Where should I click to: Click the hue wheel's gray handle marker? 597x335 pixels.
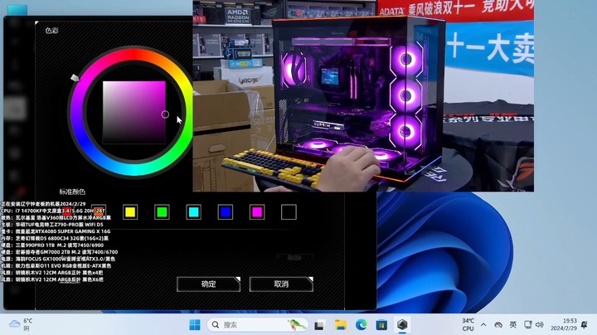click(x=75, y=78)
